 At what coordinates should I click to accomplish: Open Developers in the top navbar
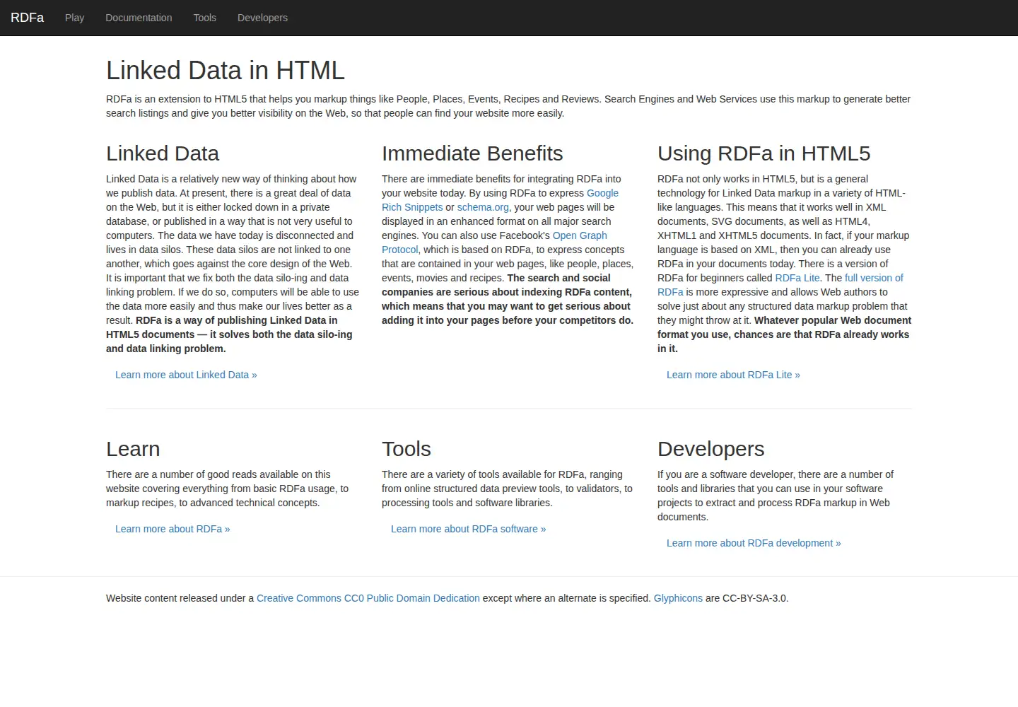(262, 18)
